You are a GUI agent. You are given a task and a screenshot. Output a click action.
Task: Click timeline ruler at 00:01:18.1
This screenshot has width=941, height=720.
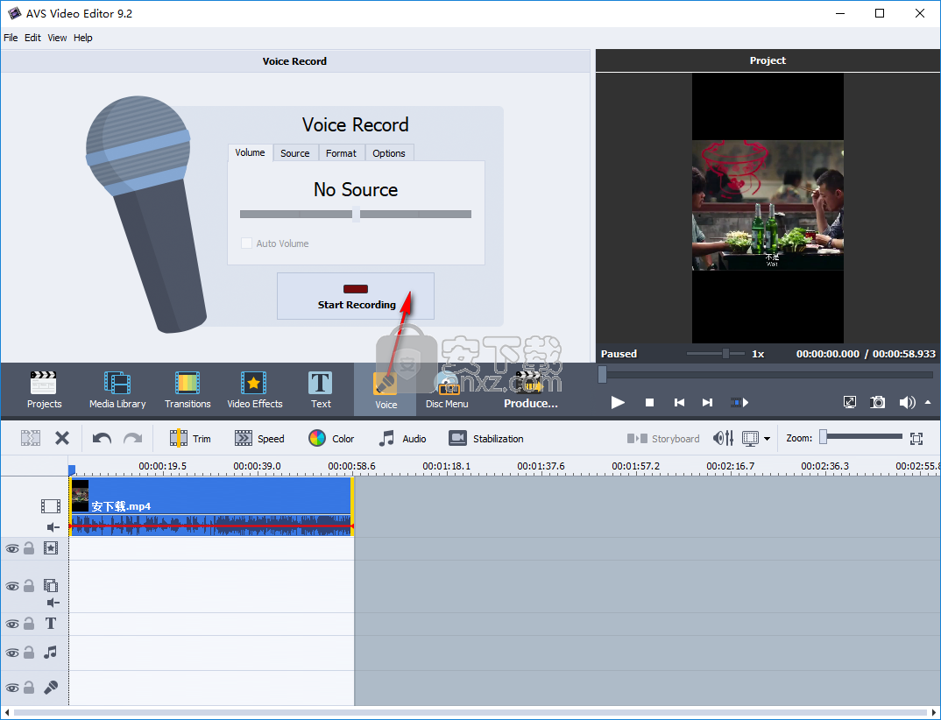447,466
